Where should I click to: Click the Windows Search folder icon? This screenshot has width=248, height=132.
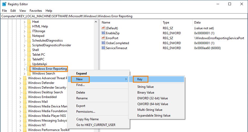pyautogui.click(x=29, y=73)
